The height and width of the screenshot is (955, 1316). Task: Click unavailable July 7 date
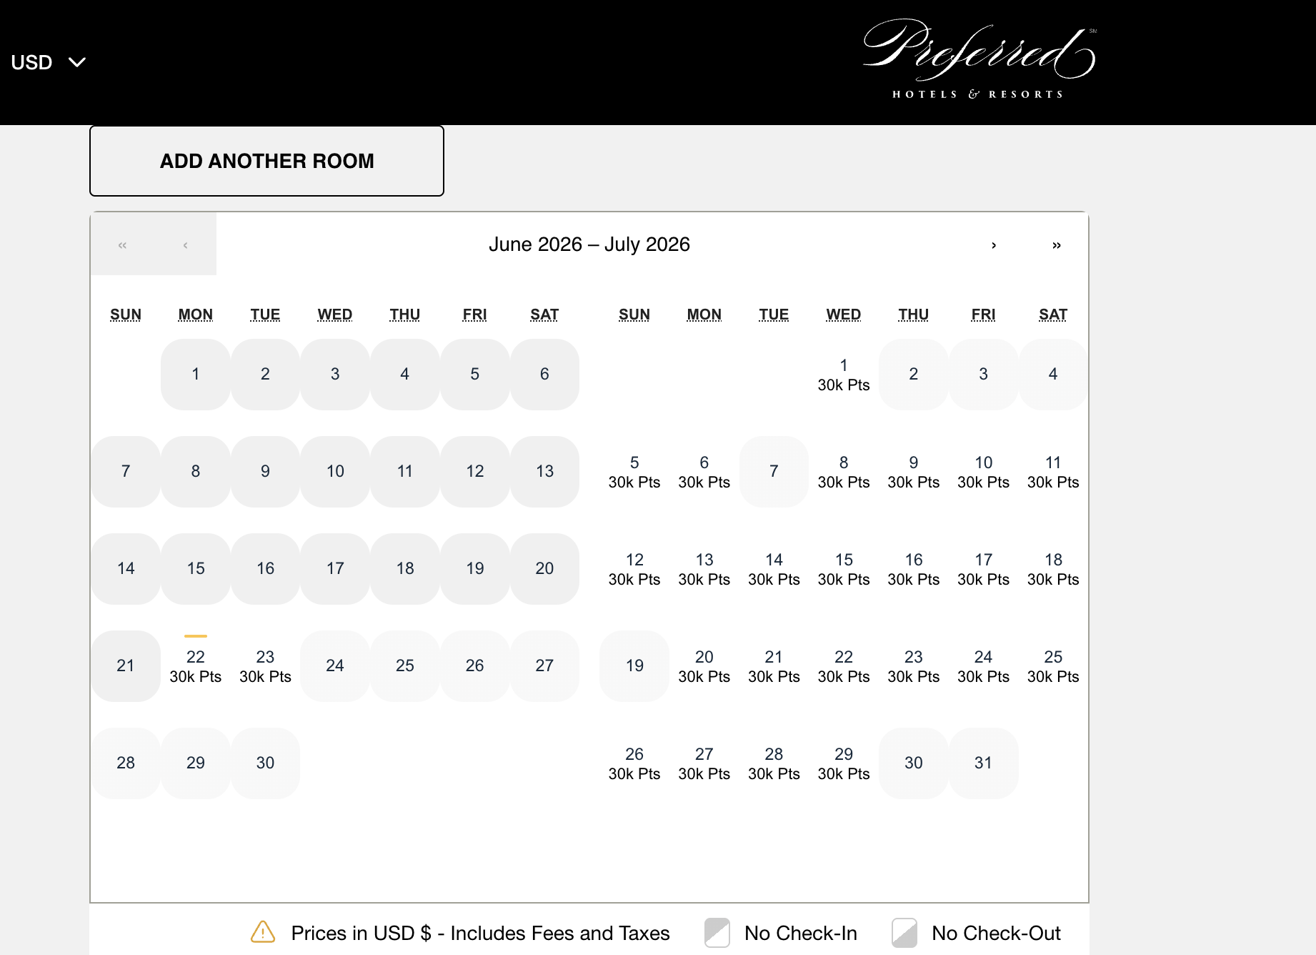[774, 472]
